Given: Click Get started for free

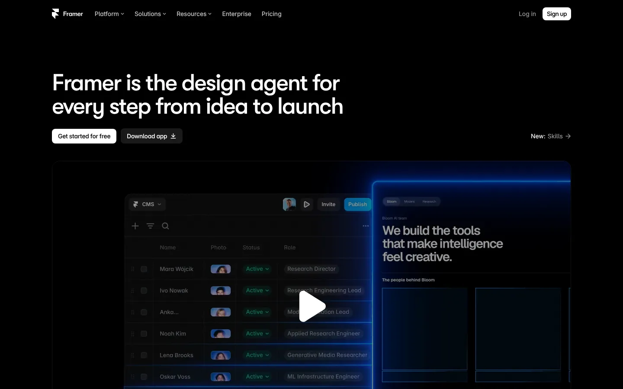Looking at the screenshot, I should 84,136.
